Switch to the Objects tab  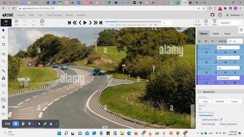203,33
